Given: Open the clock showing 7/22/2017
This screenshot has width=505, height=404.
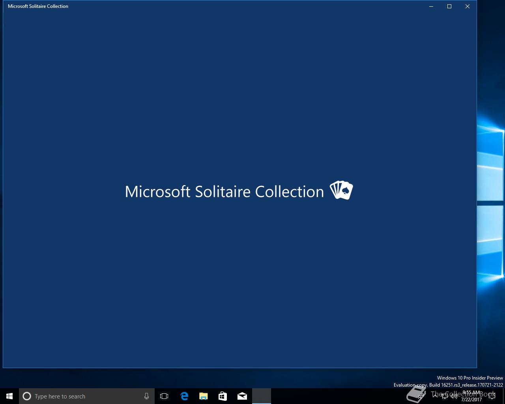Looking at the screenshot, I should point(471,396).
